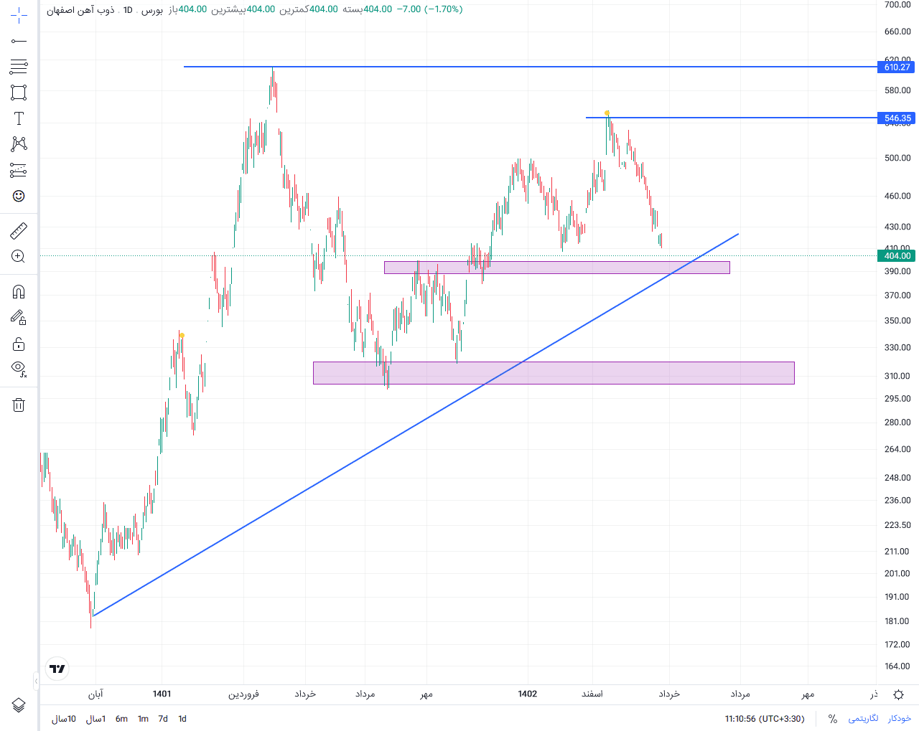Open the emoji icons tool

(x=19, y=196)
